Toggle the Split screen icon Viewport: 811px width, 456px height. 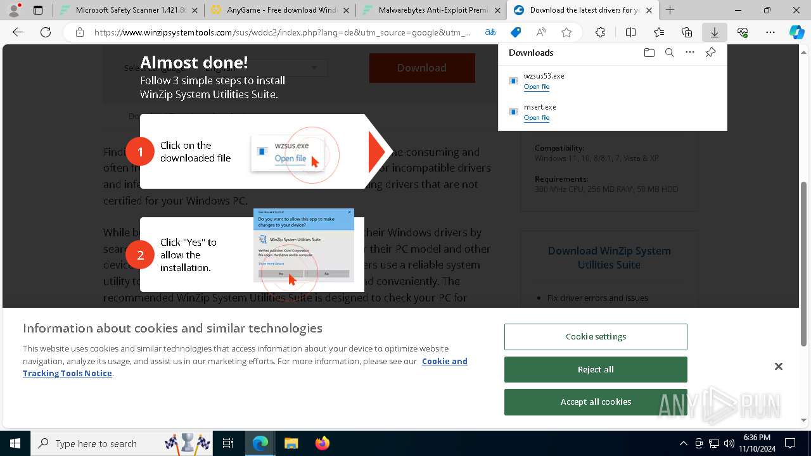630,32
